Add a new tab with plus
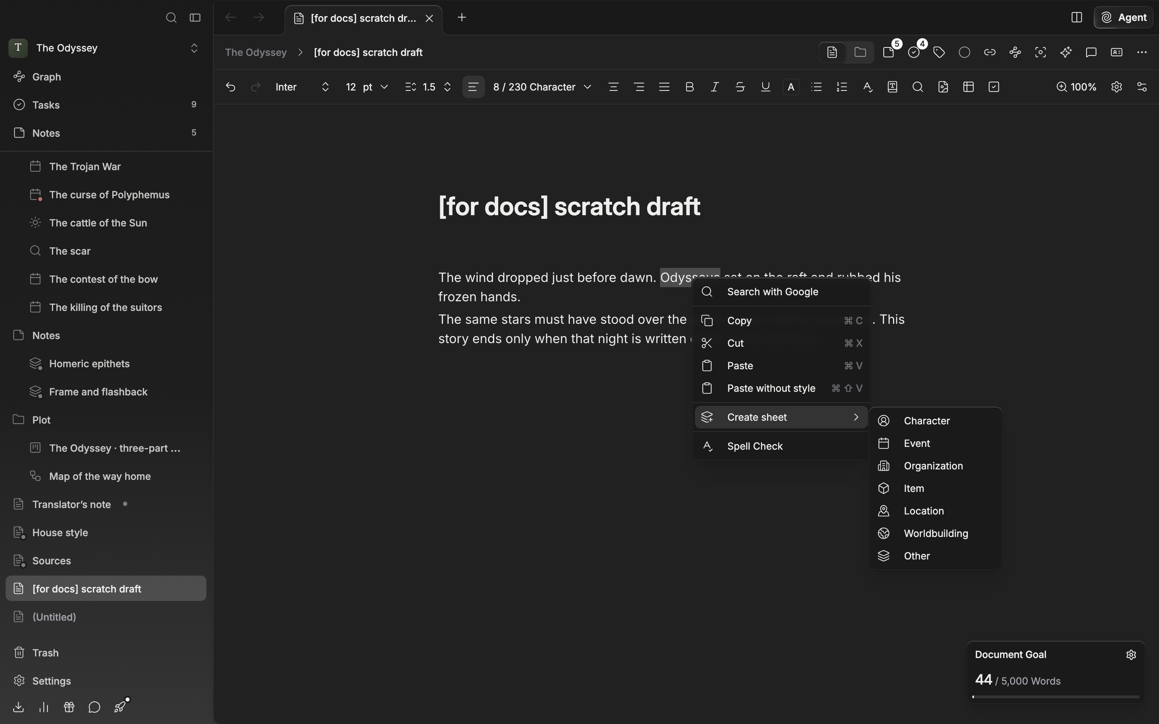 coord(462,18)
